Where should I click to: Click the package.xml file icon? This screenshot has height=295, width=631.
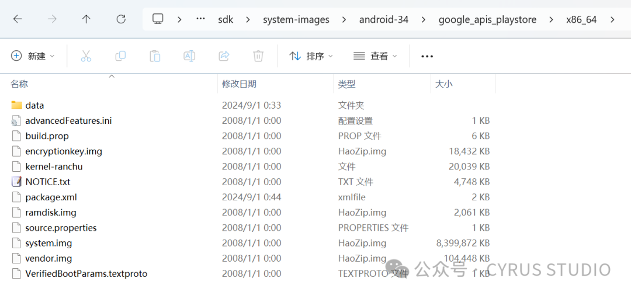pyautogui.click(x=16, y=197)
